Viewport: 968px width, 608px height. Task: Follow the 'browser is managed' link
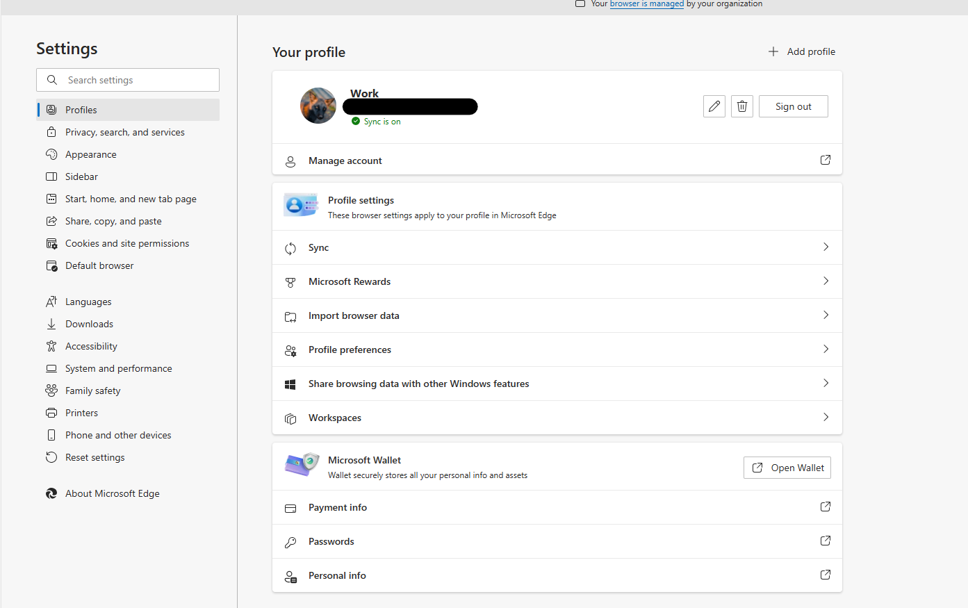click(647, 4)
